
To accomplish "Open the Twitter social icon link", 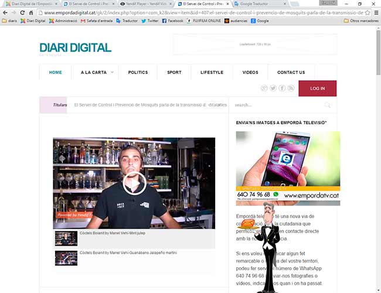I will [273, 88].
